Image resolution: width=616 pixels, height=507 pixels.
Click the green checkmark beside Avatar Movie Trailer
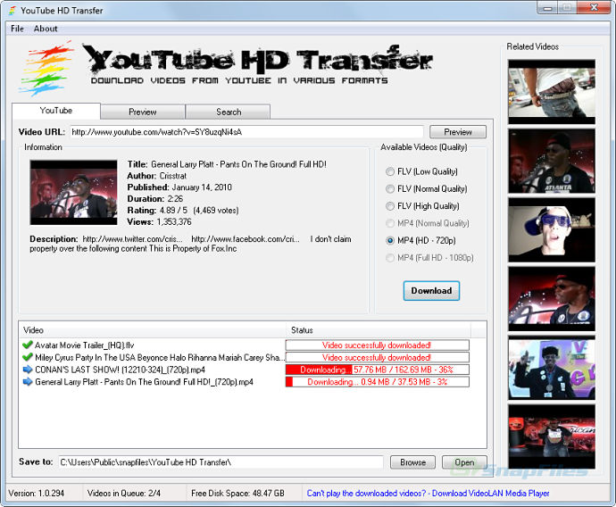pos(28,345)
